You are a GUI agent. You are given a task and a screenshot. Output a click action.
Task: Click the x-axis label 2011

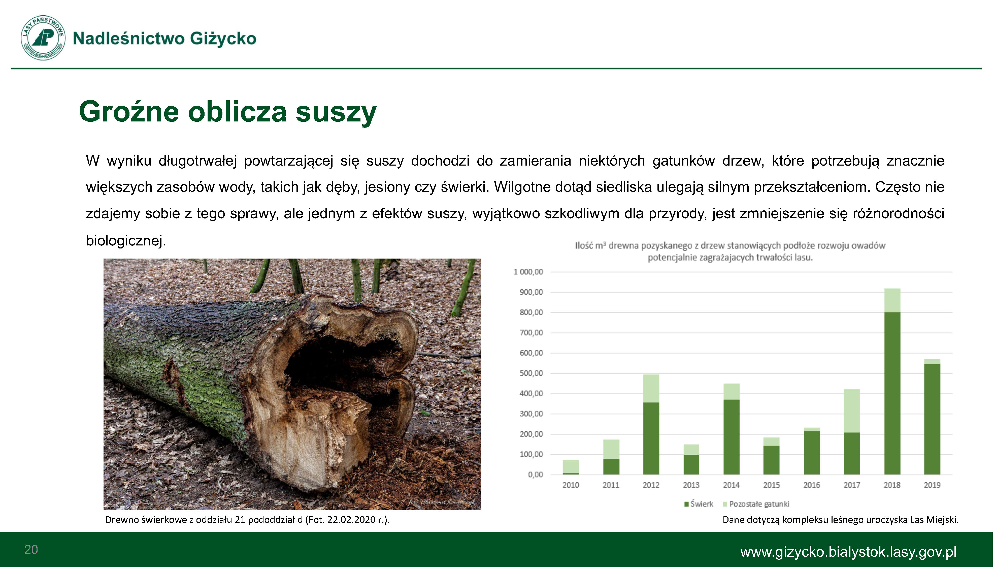pos(611,485)
